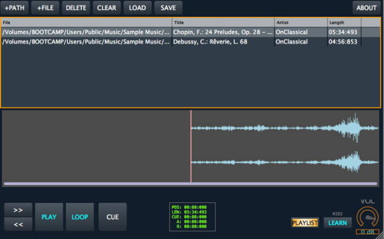Clear the playlist with CLEAR
Image resolution: width=384 pixels, height=239 pixels.
click(106, 8)
